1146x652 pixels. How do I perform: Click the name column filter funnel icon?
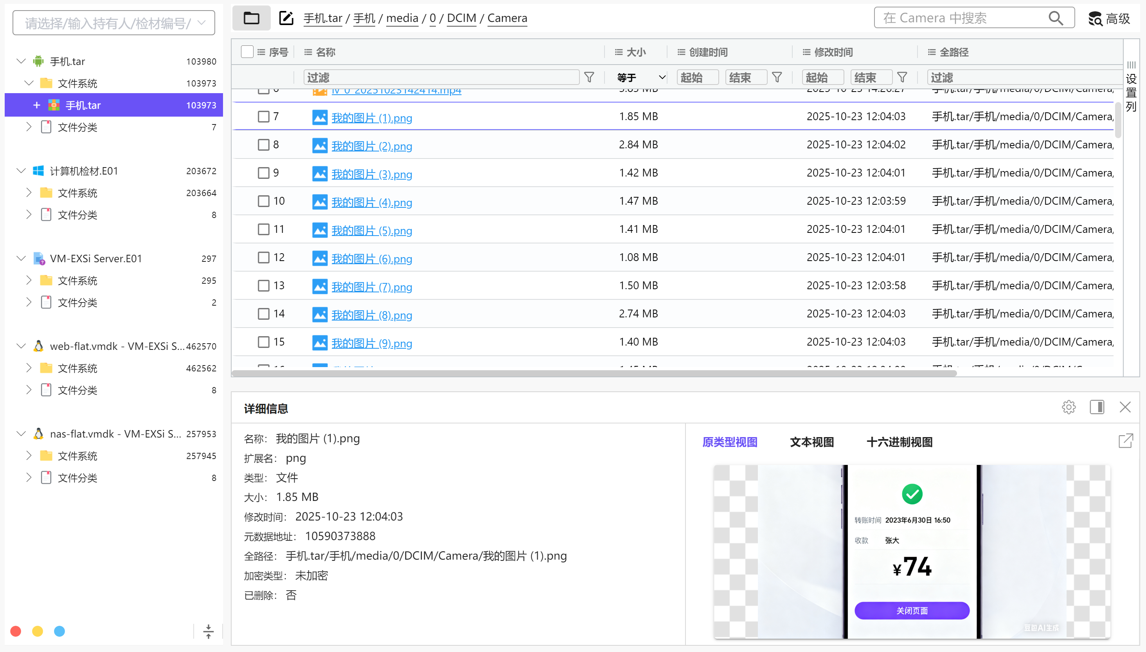pos(589,77)
